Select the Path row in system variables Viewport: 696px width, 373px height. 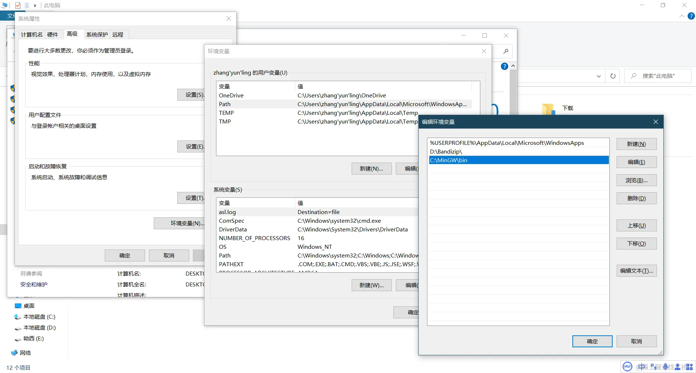(x=318, y=255)
